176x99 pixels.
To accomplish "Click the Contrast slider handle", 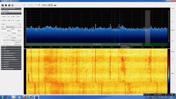I will 172,41.
